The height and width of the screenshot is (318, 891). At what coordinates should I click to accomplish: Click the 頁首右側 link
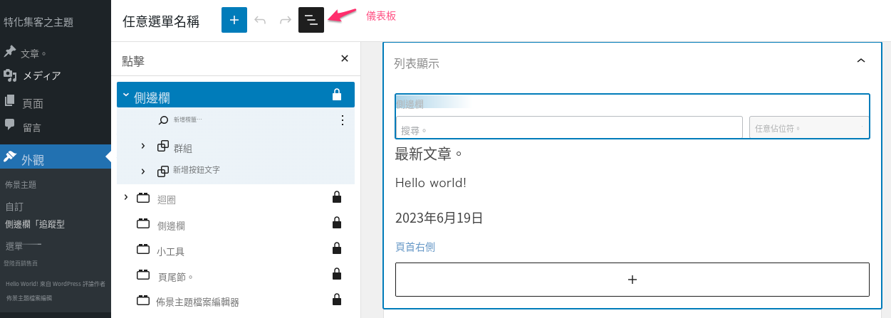point(415,247)
